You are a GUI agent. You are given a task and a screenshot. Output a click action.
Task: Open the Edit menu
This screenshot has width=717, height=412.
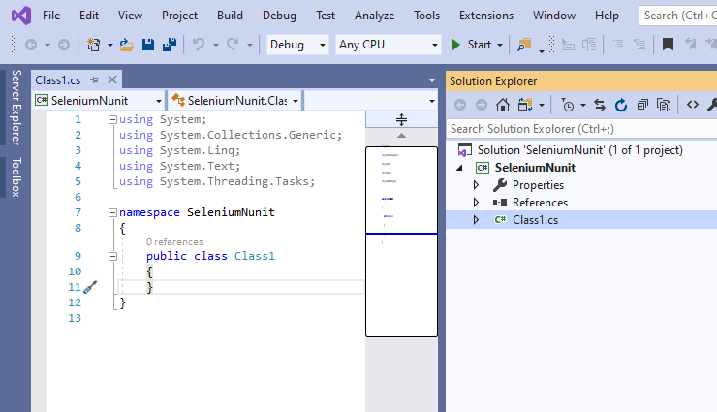[89, 16]
